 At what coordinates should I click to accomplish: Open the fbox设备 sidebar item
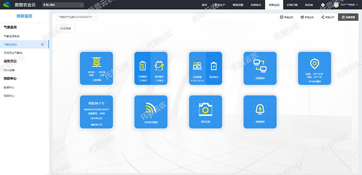click(9, 70)
